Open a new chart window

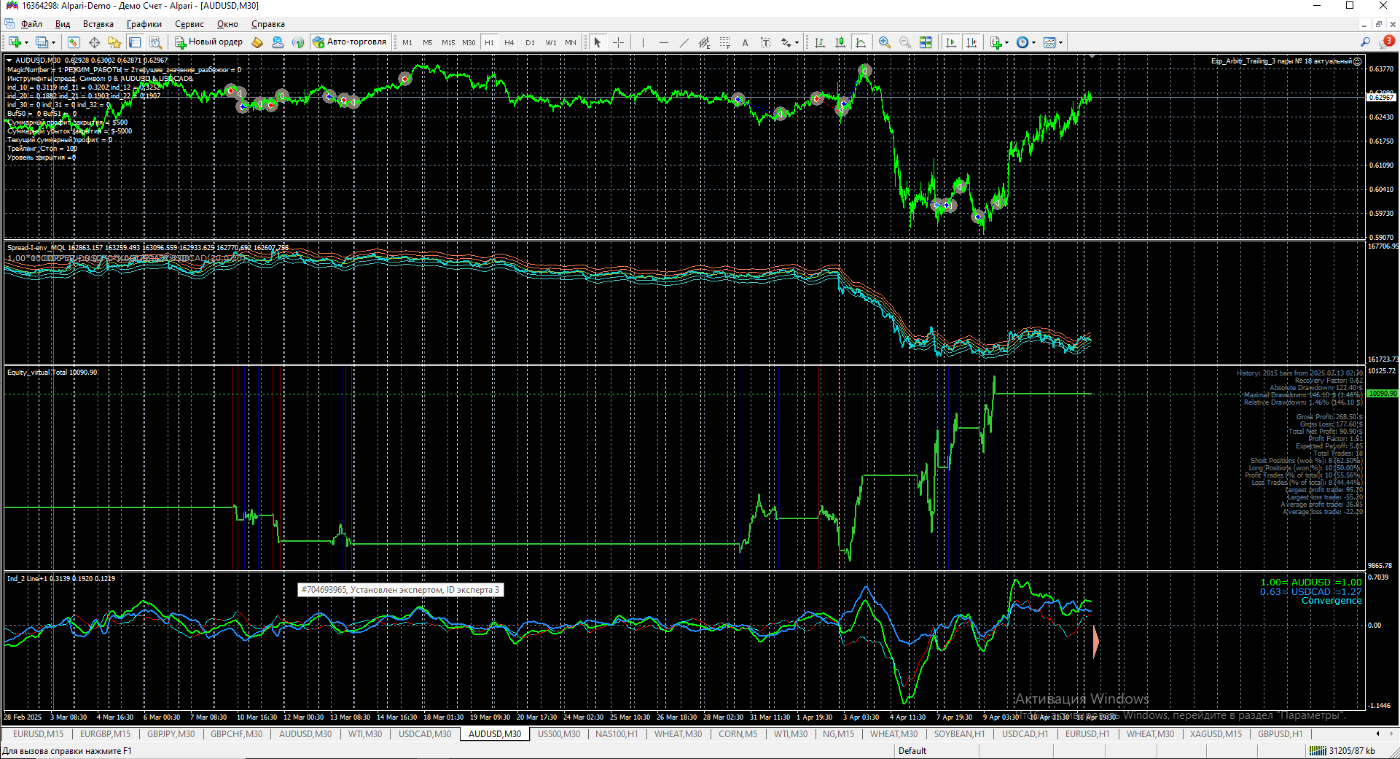click(14, 42)
